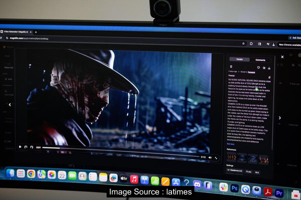Close the Video Generator Magnific AI tab
The height and width of the screenshot is (200, 301).
(31, 32)
